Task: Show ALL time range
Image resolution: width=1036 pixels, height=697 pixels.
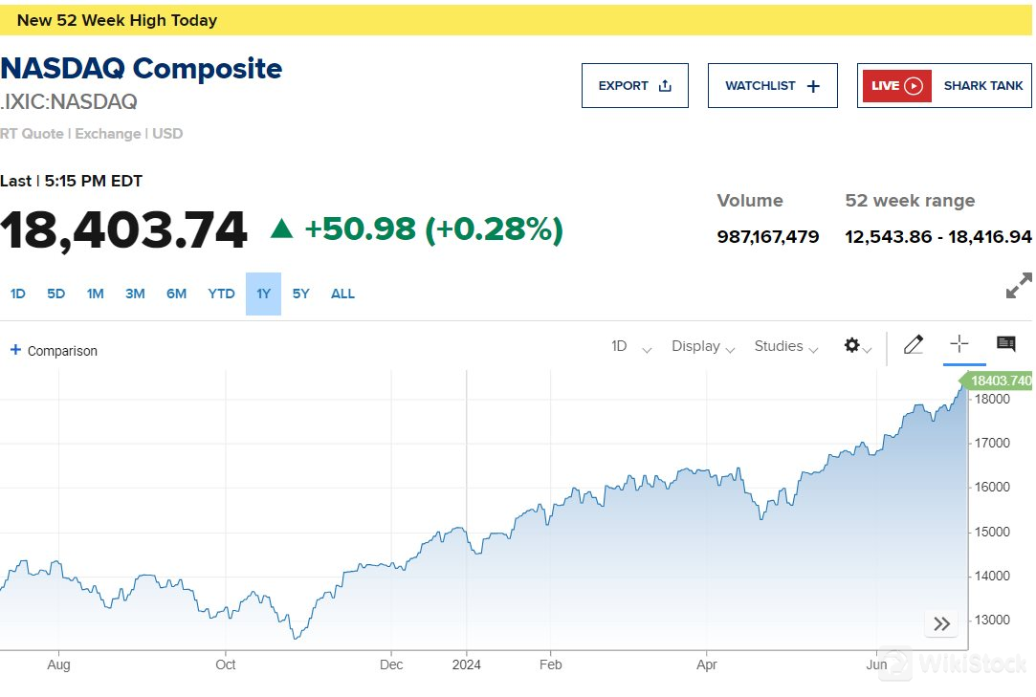Action: pyautogui.click(x=342, y=294)
